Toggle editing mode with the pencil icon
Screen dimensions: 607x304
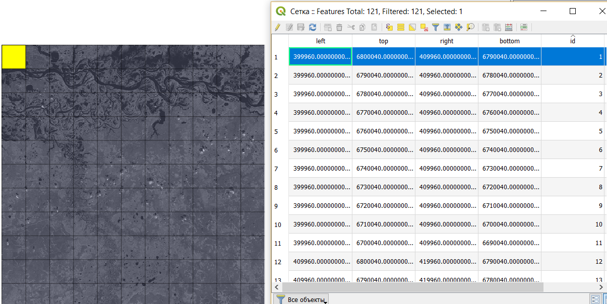(277, 27)
